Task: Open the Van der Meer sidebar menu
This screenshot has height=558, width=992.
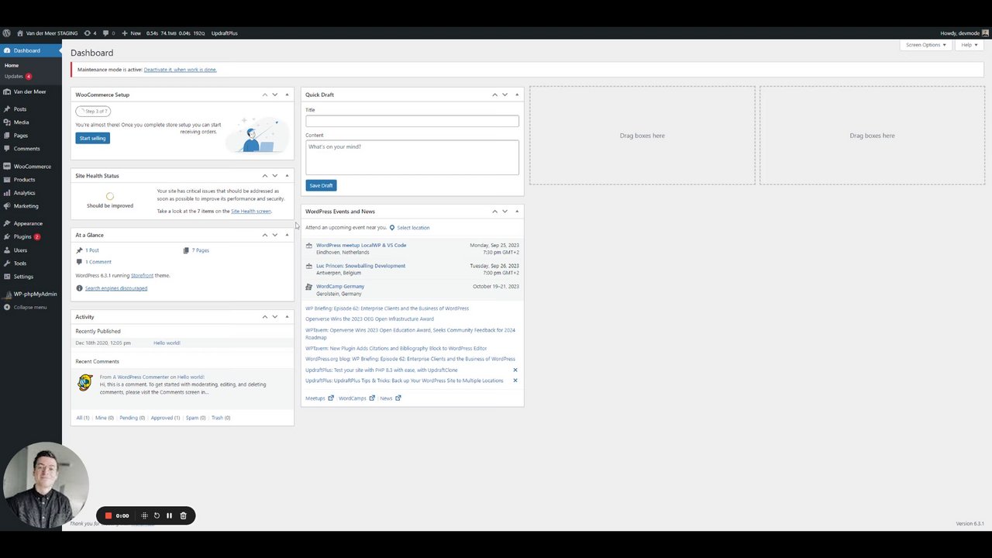Action: coord(29,91)
